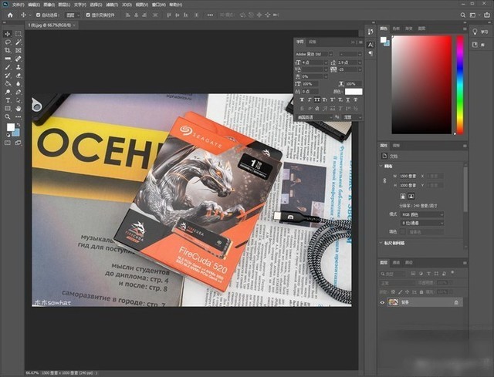Viewport: 494px width, 377px height.
Task: Select the Path Selection arrow tool
Action: pyautogui.click(x=19, y=100)
